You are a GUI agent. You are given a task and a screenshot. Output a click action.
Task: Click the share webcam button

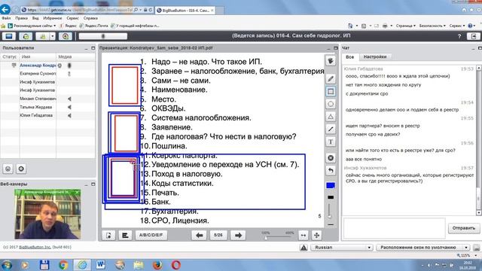tap(43, 36)
